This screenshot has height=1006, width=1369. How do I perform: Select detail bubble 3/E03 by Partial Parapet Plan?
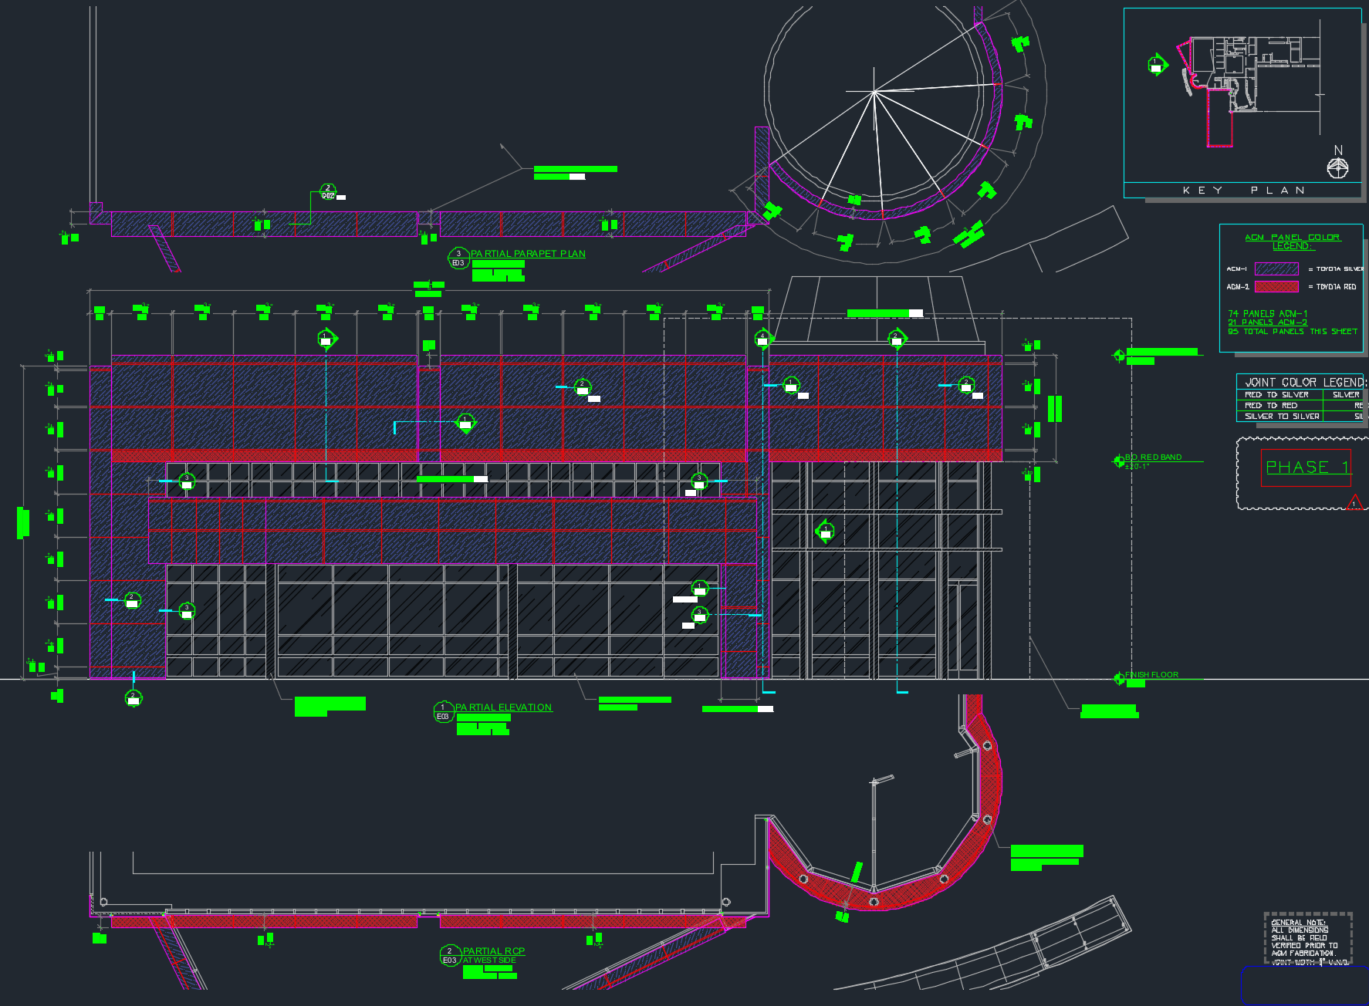click(x=458, y=258)
